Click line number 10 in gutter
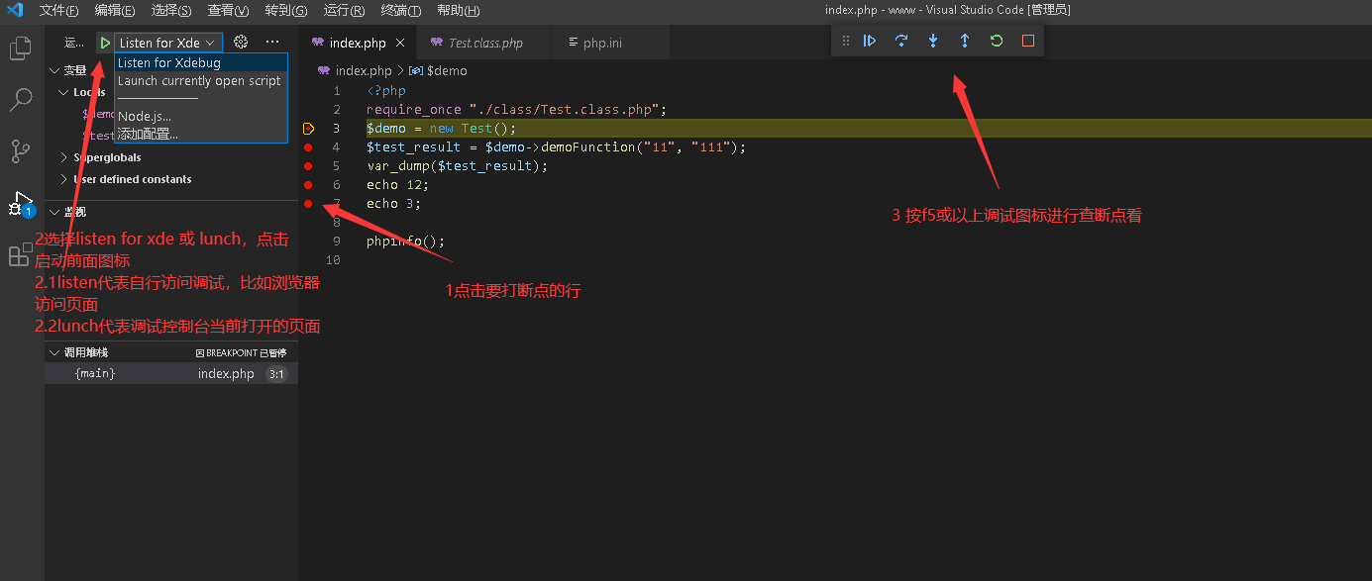Viewport: 1372px width, 581px height. (333, 260)
